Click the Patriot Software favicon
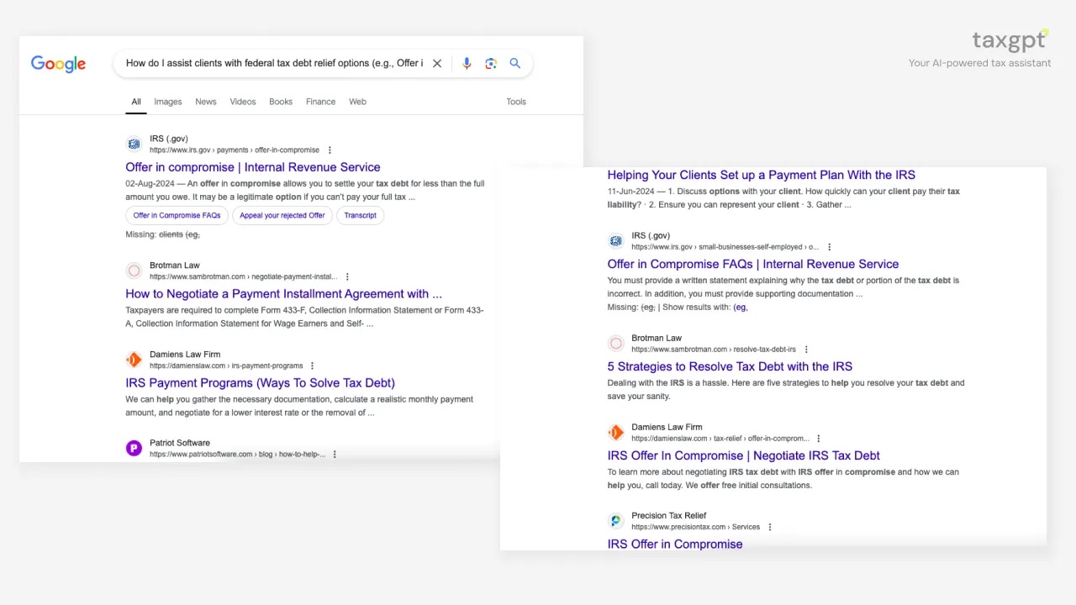 134,448
